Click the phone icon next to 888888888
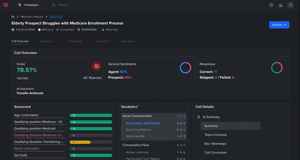 pyautogui.click(x=78, y=29)
